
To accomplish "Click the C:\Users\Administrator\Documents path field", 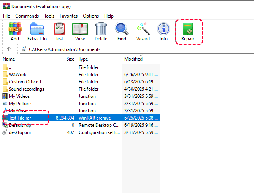I will pyautogui.click(x=137, y=49).
